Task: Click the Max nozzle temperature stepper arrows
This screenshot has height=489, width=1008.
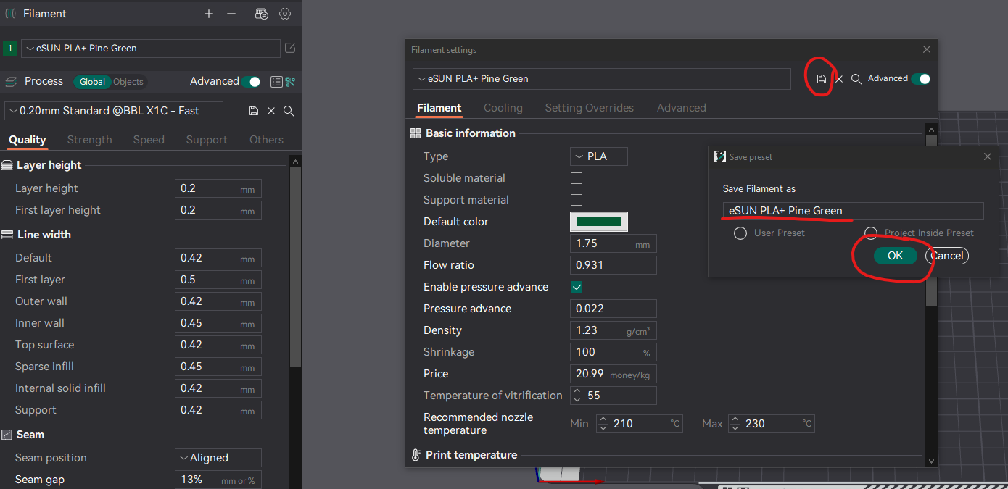Action: [x=735, y=424]
